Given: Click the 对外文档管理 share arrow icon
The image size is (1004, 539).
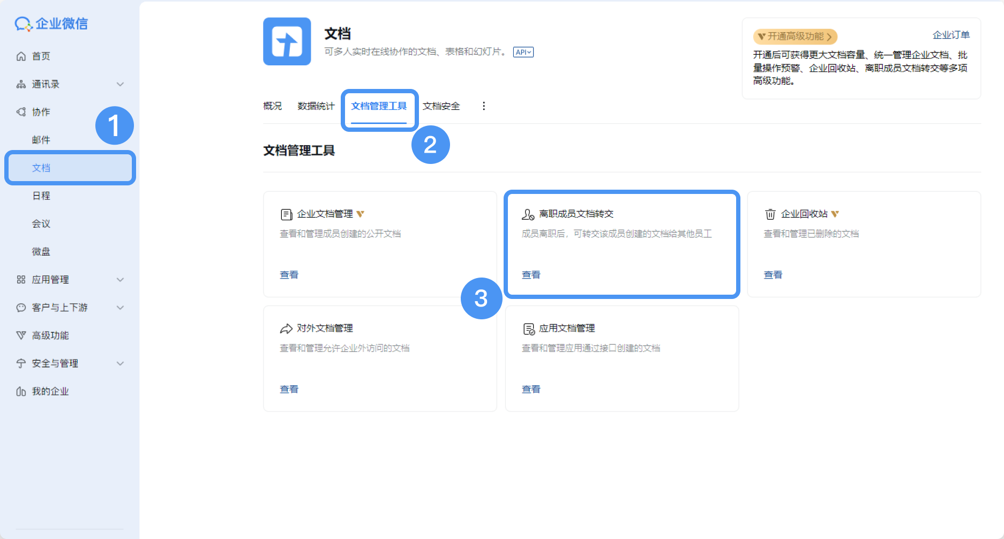Looking at the screenshot, I should 286,328.
